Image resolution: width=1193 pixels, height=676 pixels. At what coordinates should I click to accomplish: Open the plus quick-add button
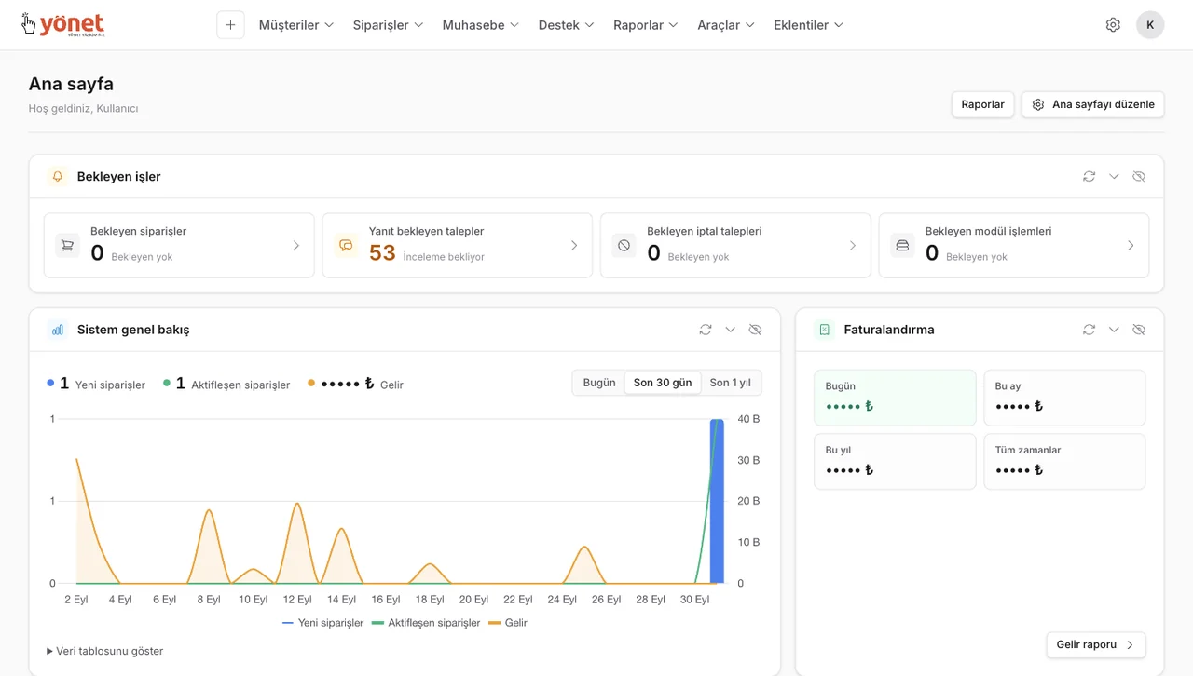[230, 25]
